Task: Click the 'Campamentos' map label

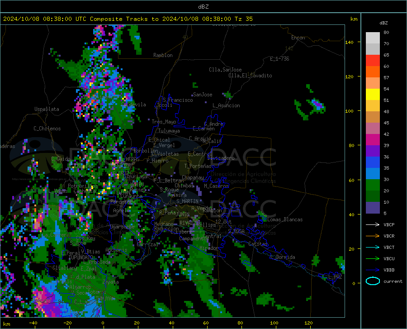Action: [x=194, y=238]
